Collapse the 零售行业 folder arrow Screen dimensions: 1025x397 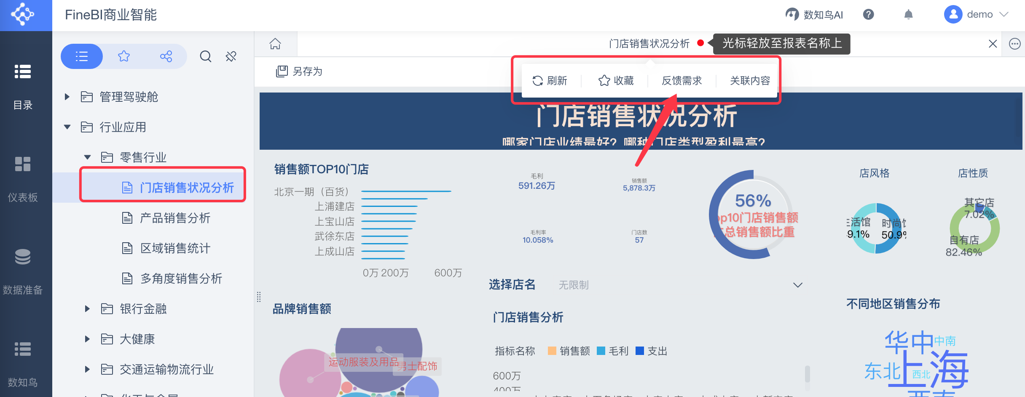click(87, 157)
